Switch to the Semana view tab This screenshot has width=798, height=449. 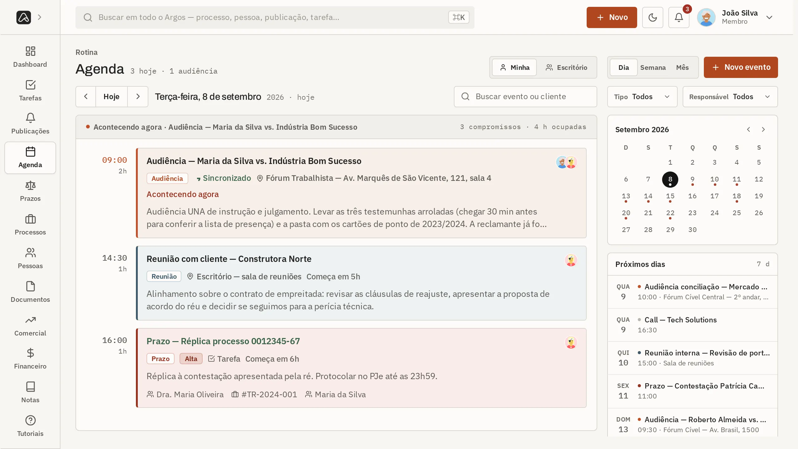(653, 67)
